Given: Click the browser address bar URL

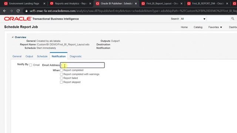Looking at the screenshot, I should [x=133, y=11].
